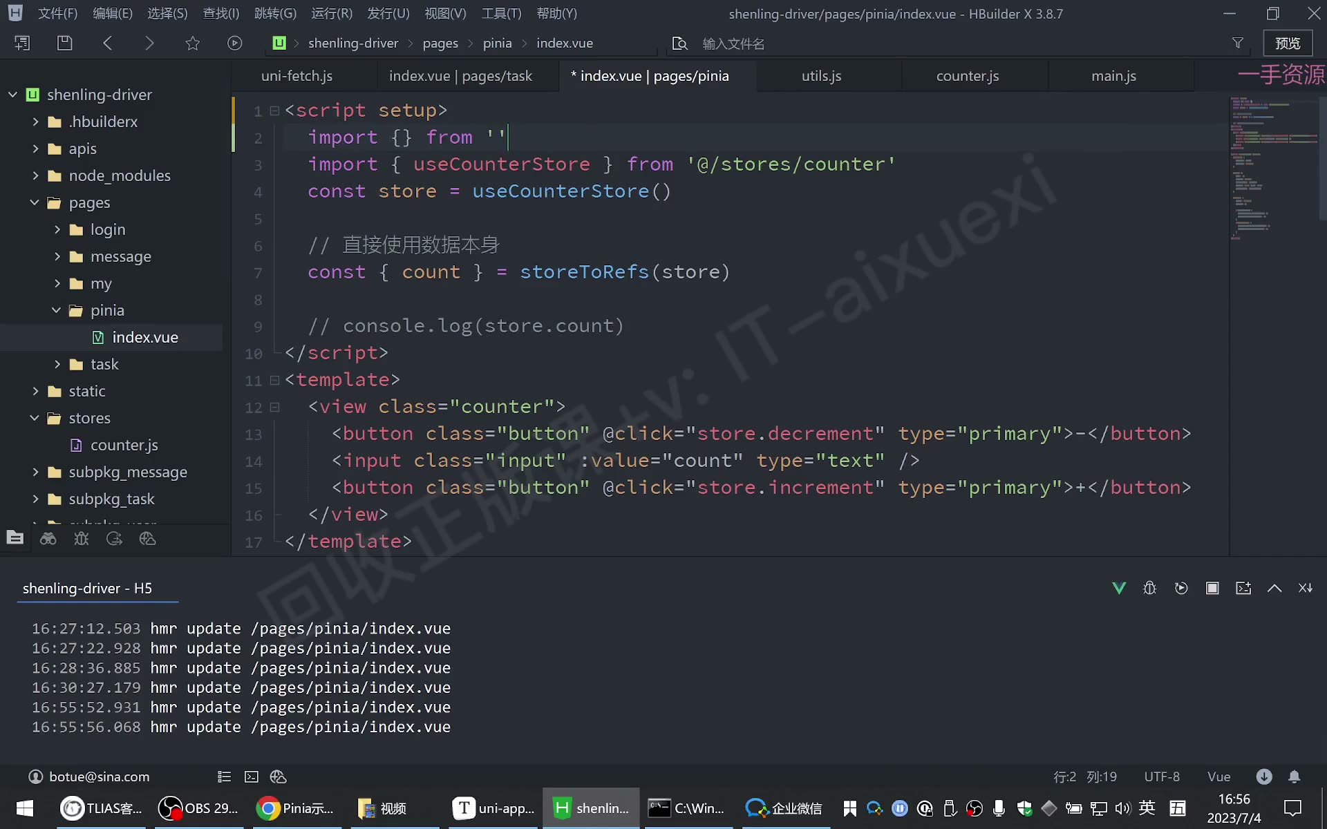Fold the template block at line 11
This screenshot has height=829, width=1327.
(x=274, y=380)
